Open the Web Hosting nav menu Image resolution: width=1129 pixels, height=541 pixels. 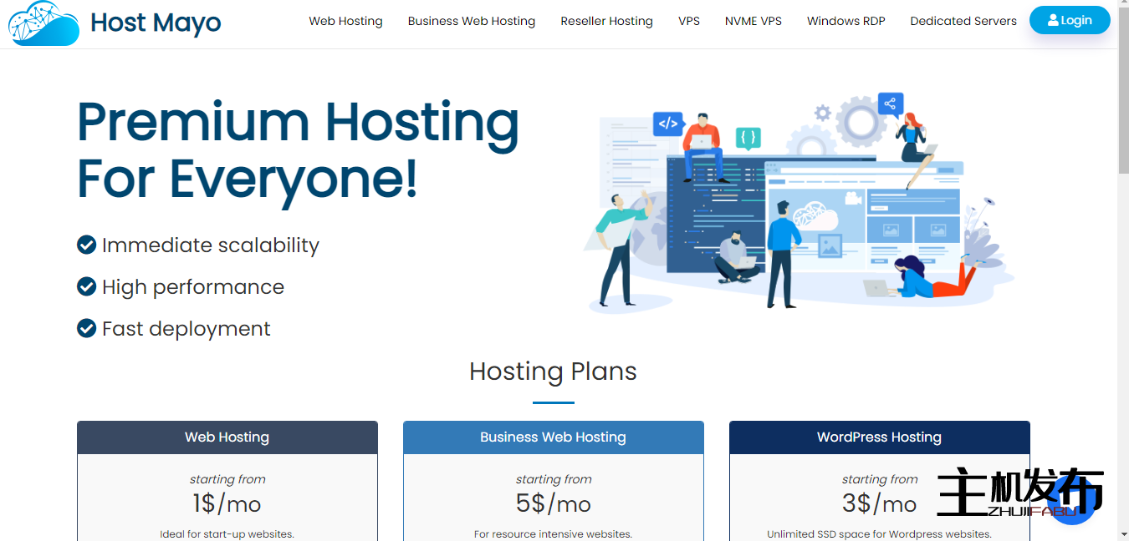pyautogui.click(x=345, y=21)
